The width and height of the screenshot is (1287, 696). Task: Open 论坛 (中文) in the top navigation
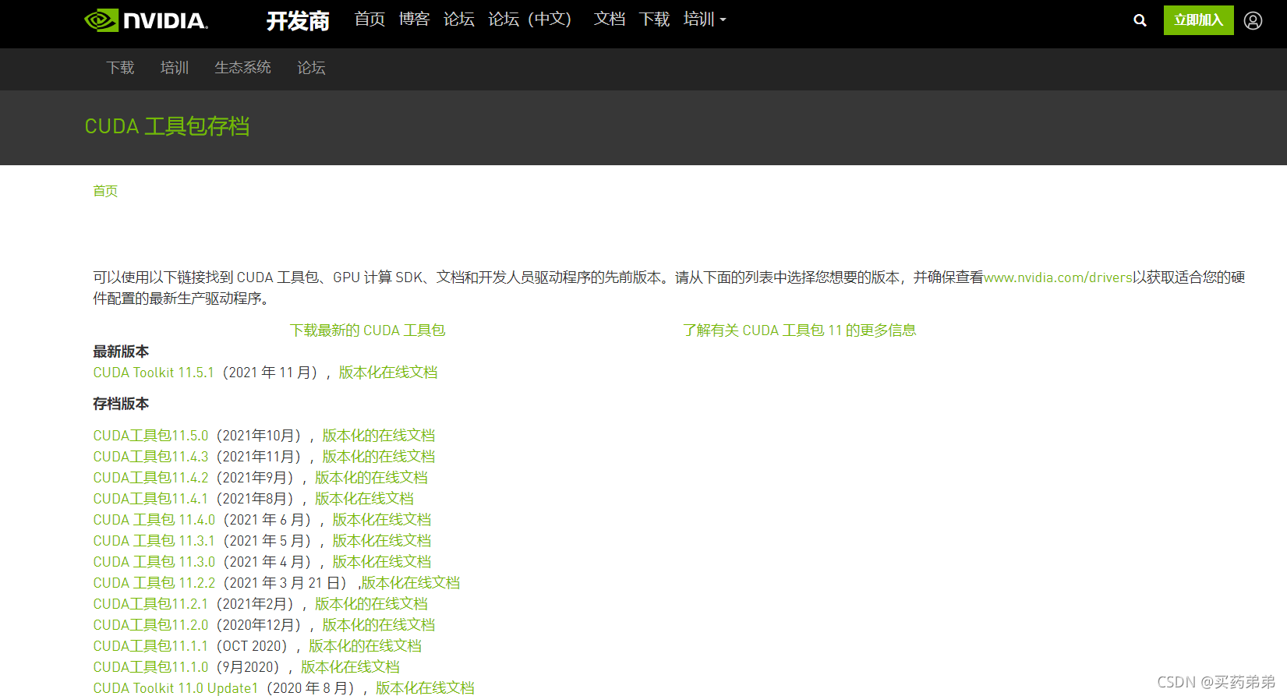coord(530,19)
